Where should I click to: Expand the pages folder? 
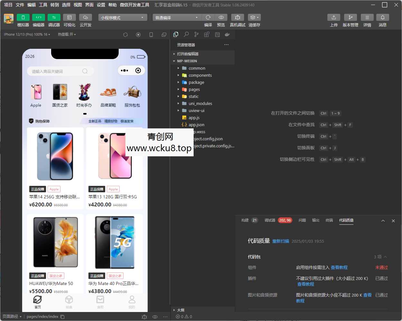[194, 90]
